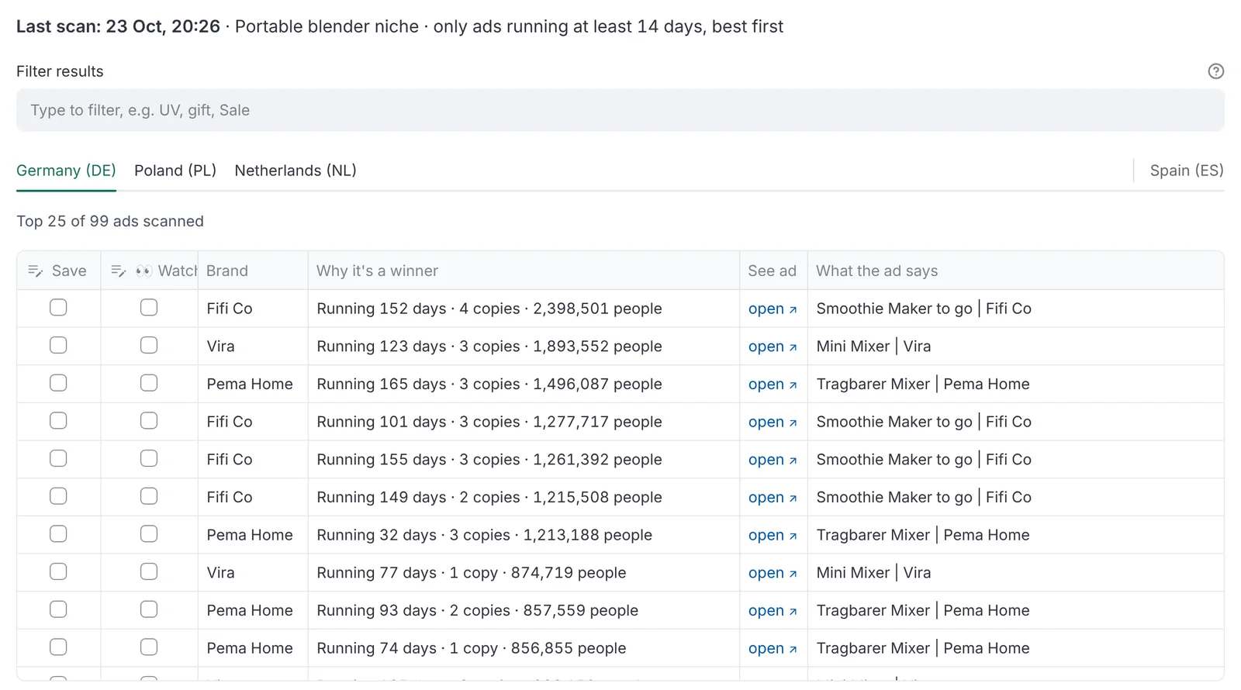
Task: Click the Watch column header icon
Action: [119, 271]
